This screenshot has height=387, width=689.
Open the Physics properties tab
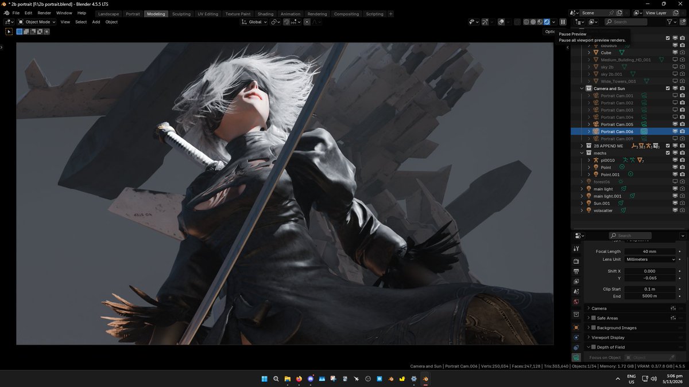coord(576,337)
